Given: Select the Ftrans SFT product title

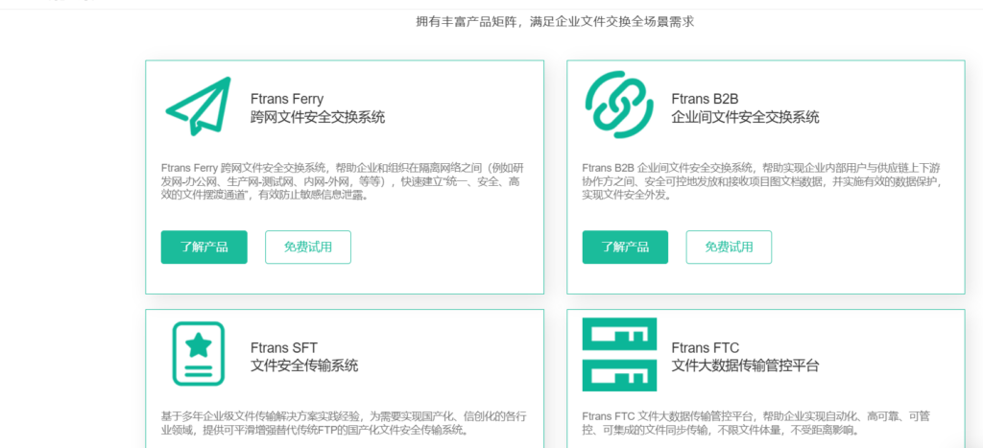Looking at the screenshot, I should (x=283, y=346).
